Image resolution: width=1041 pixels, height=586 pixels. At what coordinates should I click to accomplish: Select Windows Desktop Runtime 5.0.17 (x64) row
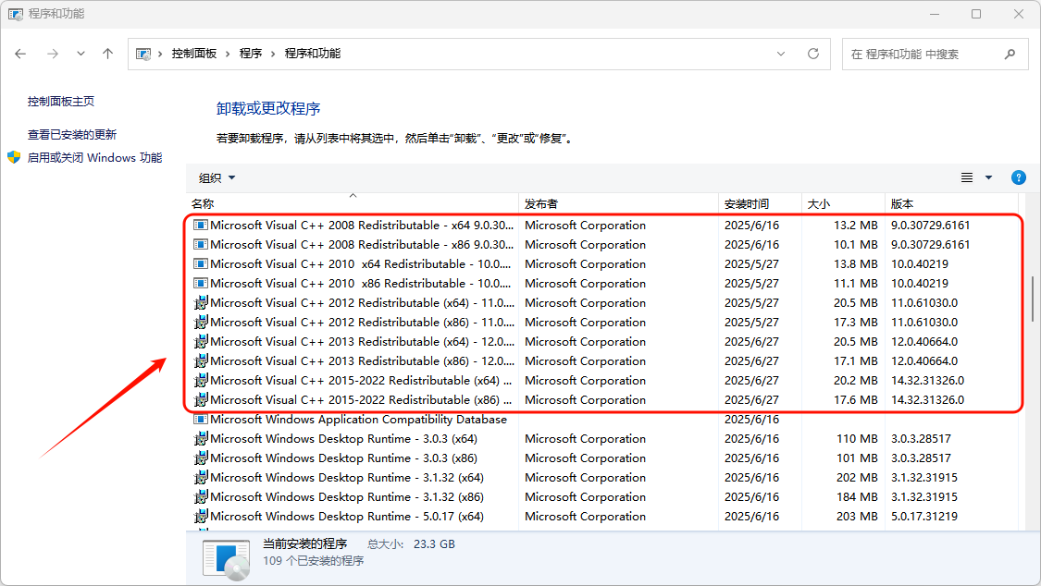(x=604, y=517)
